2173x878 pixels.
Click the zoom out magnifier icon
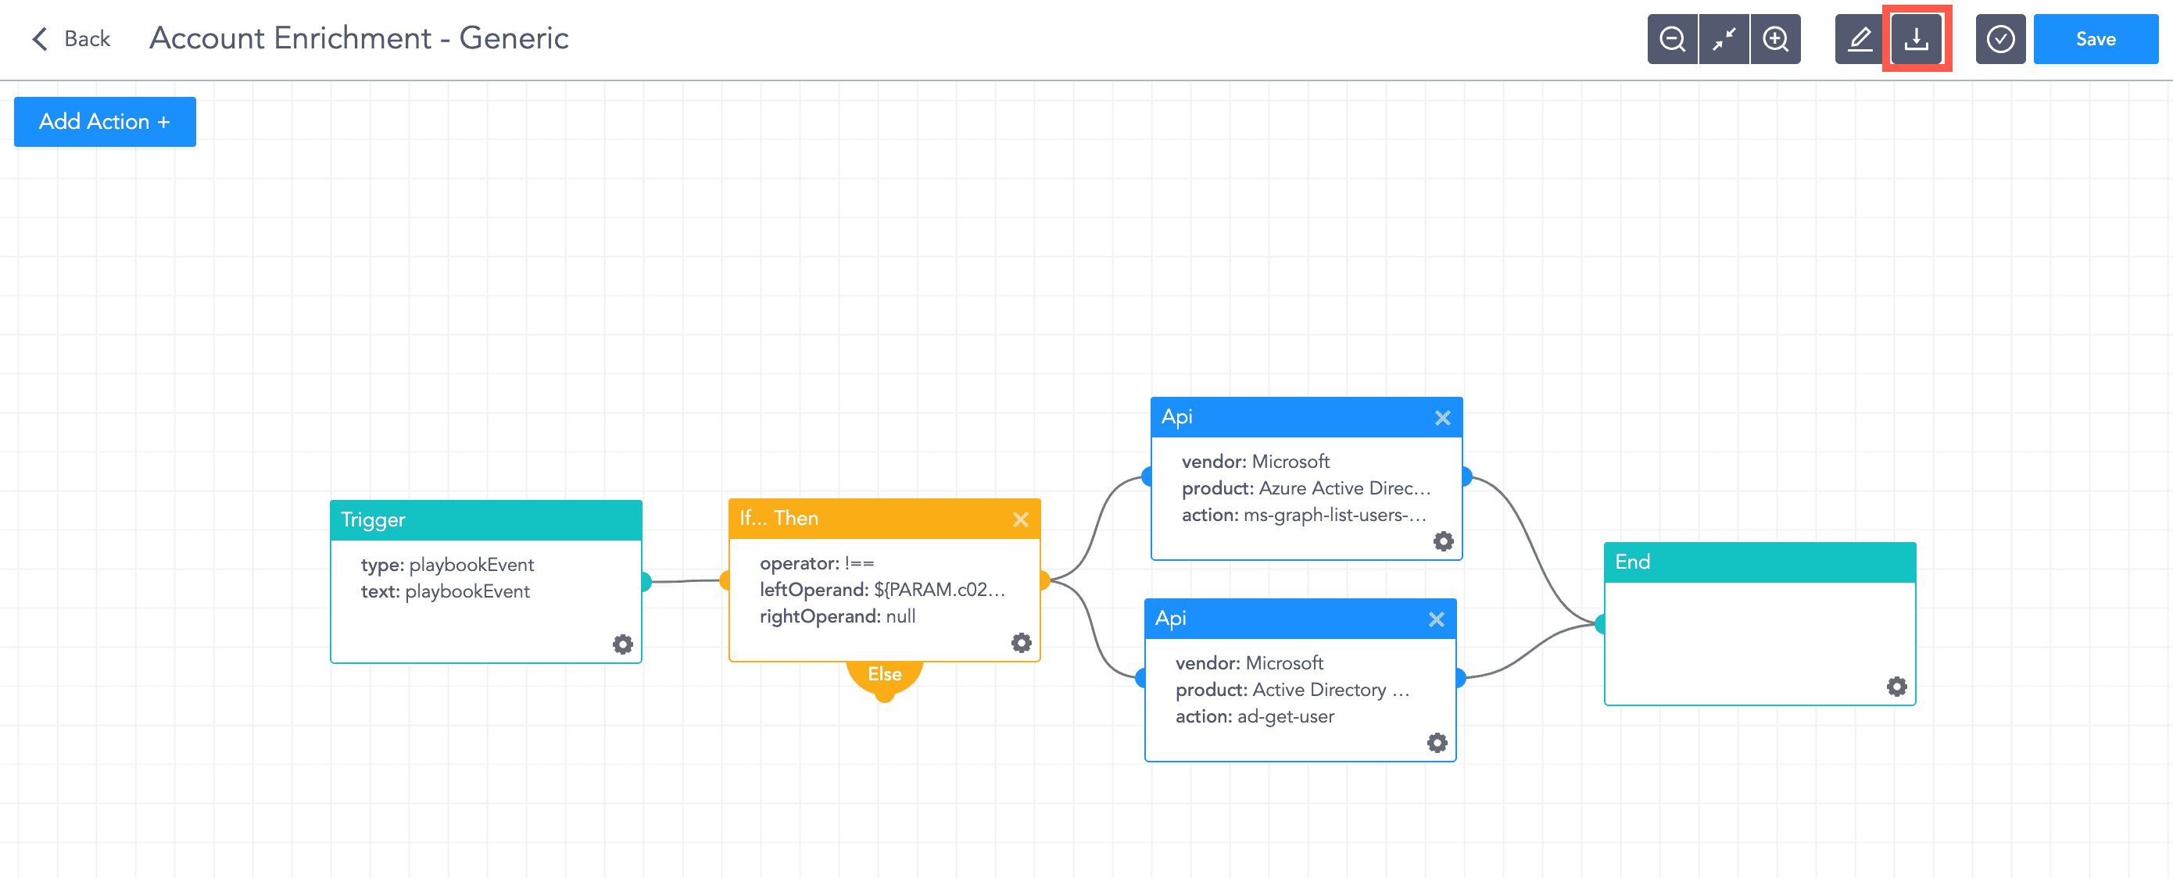point(1672,39)
